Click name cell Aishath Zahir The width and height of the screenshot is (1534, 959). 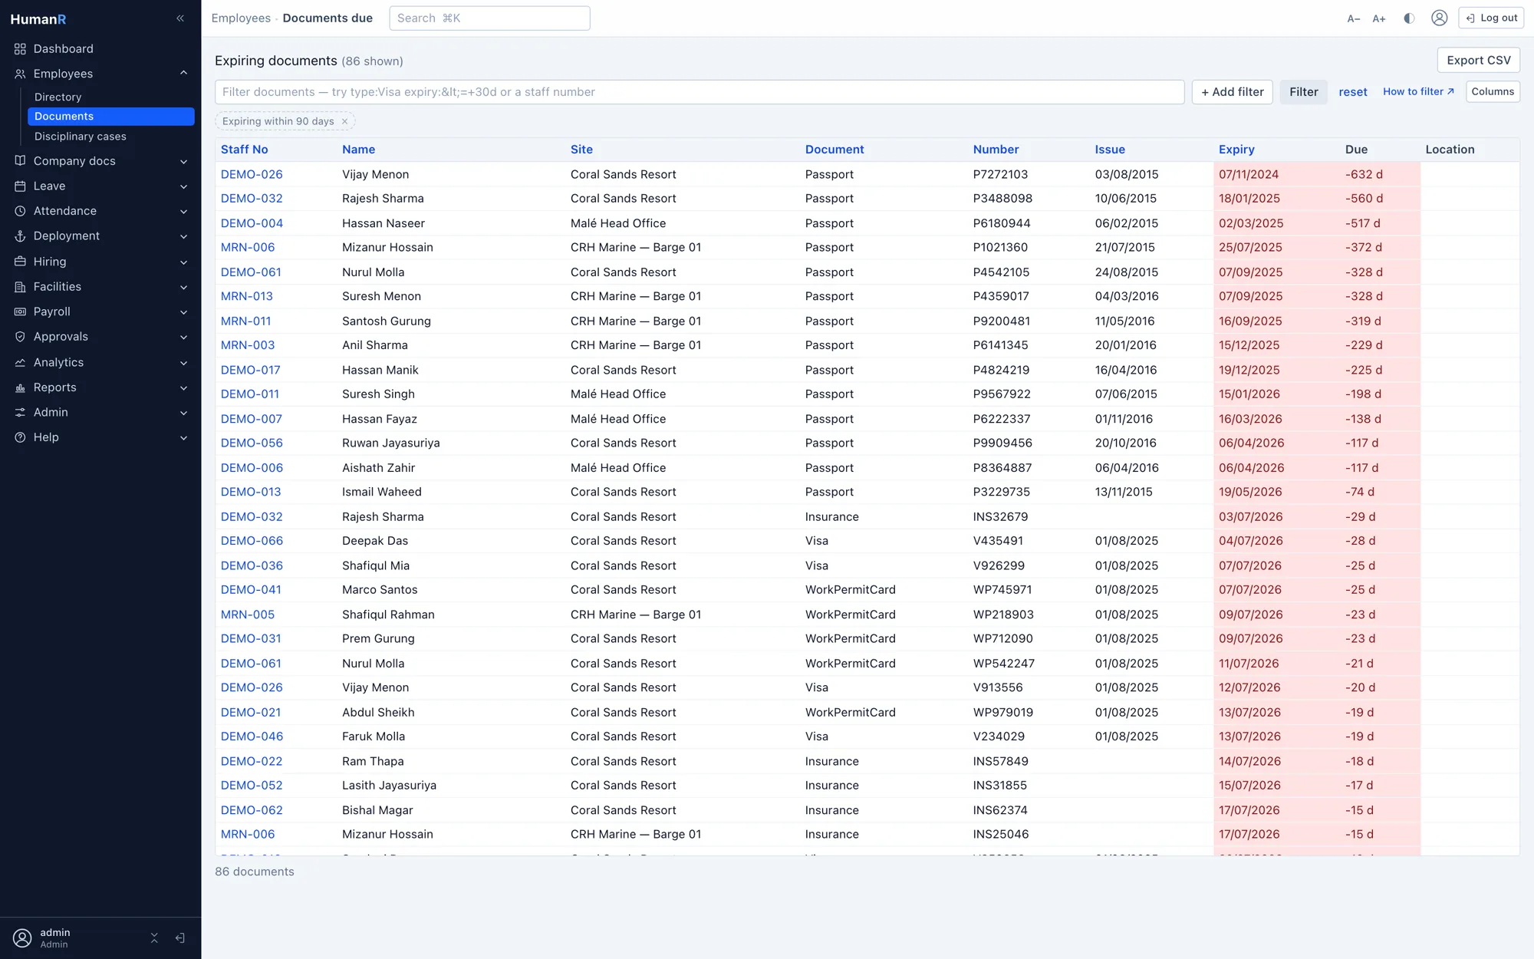tap(378, 468)
